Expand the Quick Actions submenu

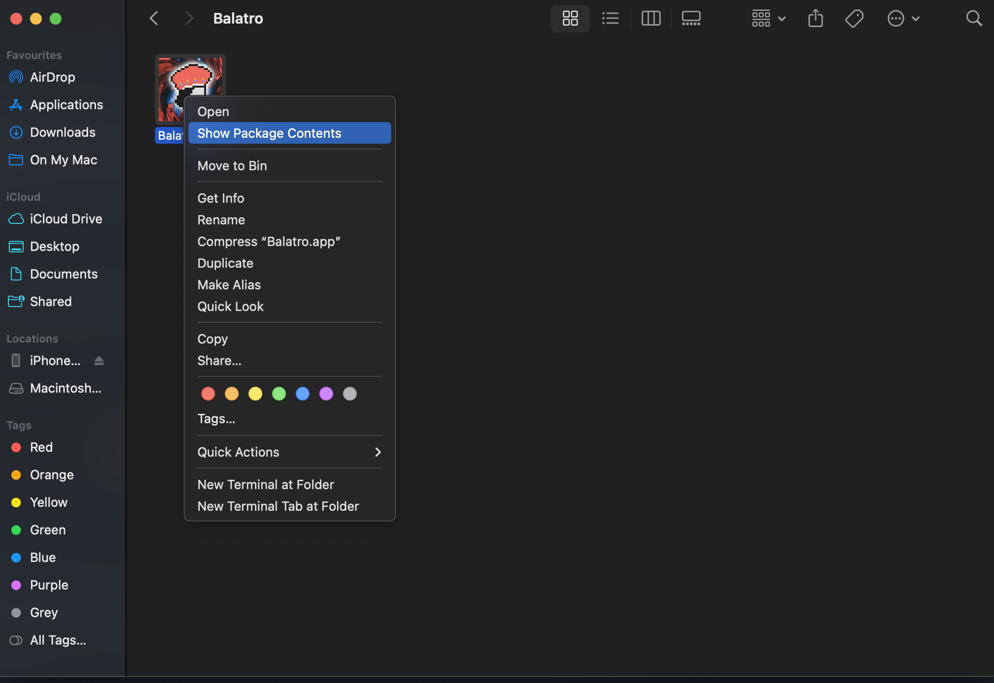pos(289,452)
